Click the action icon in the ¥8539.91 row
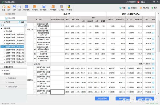The height and width of the screenshot is (105, 160). click(x=153, y=83)
